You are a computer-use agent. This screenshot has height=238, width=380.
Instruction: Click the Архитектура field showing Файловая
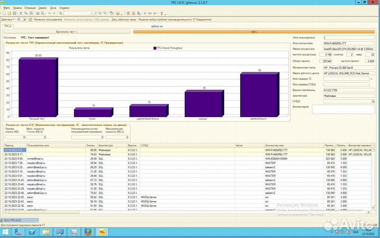point(349,96)
